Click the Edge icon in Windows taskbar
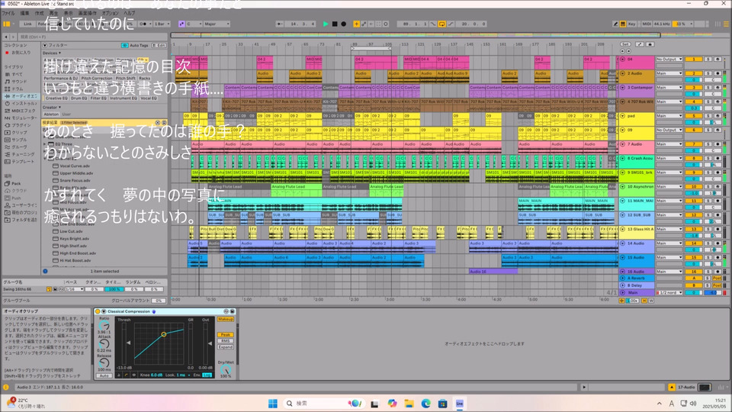The height and width of the screenshot is (412, 732). [x=426, y=403]
